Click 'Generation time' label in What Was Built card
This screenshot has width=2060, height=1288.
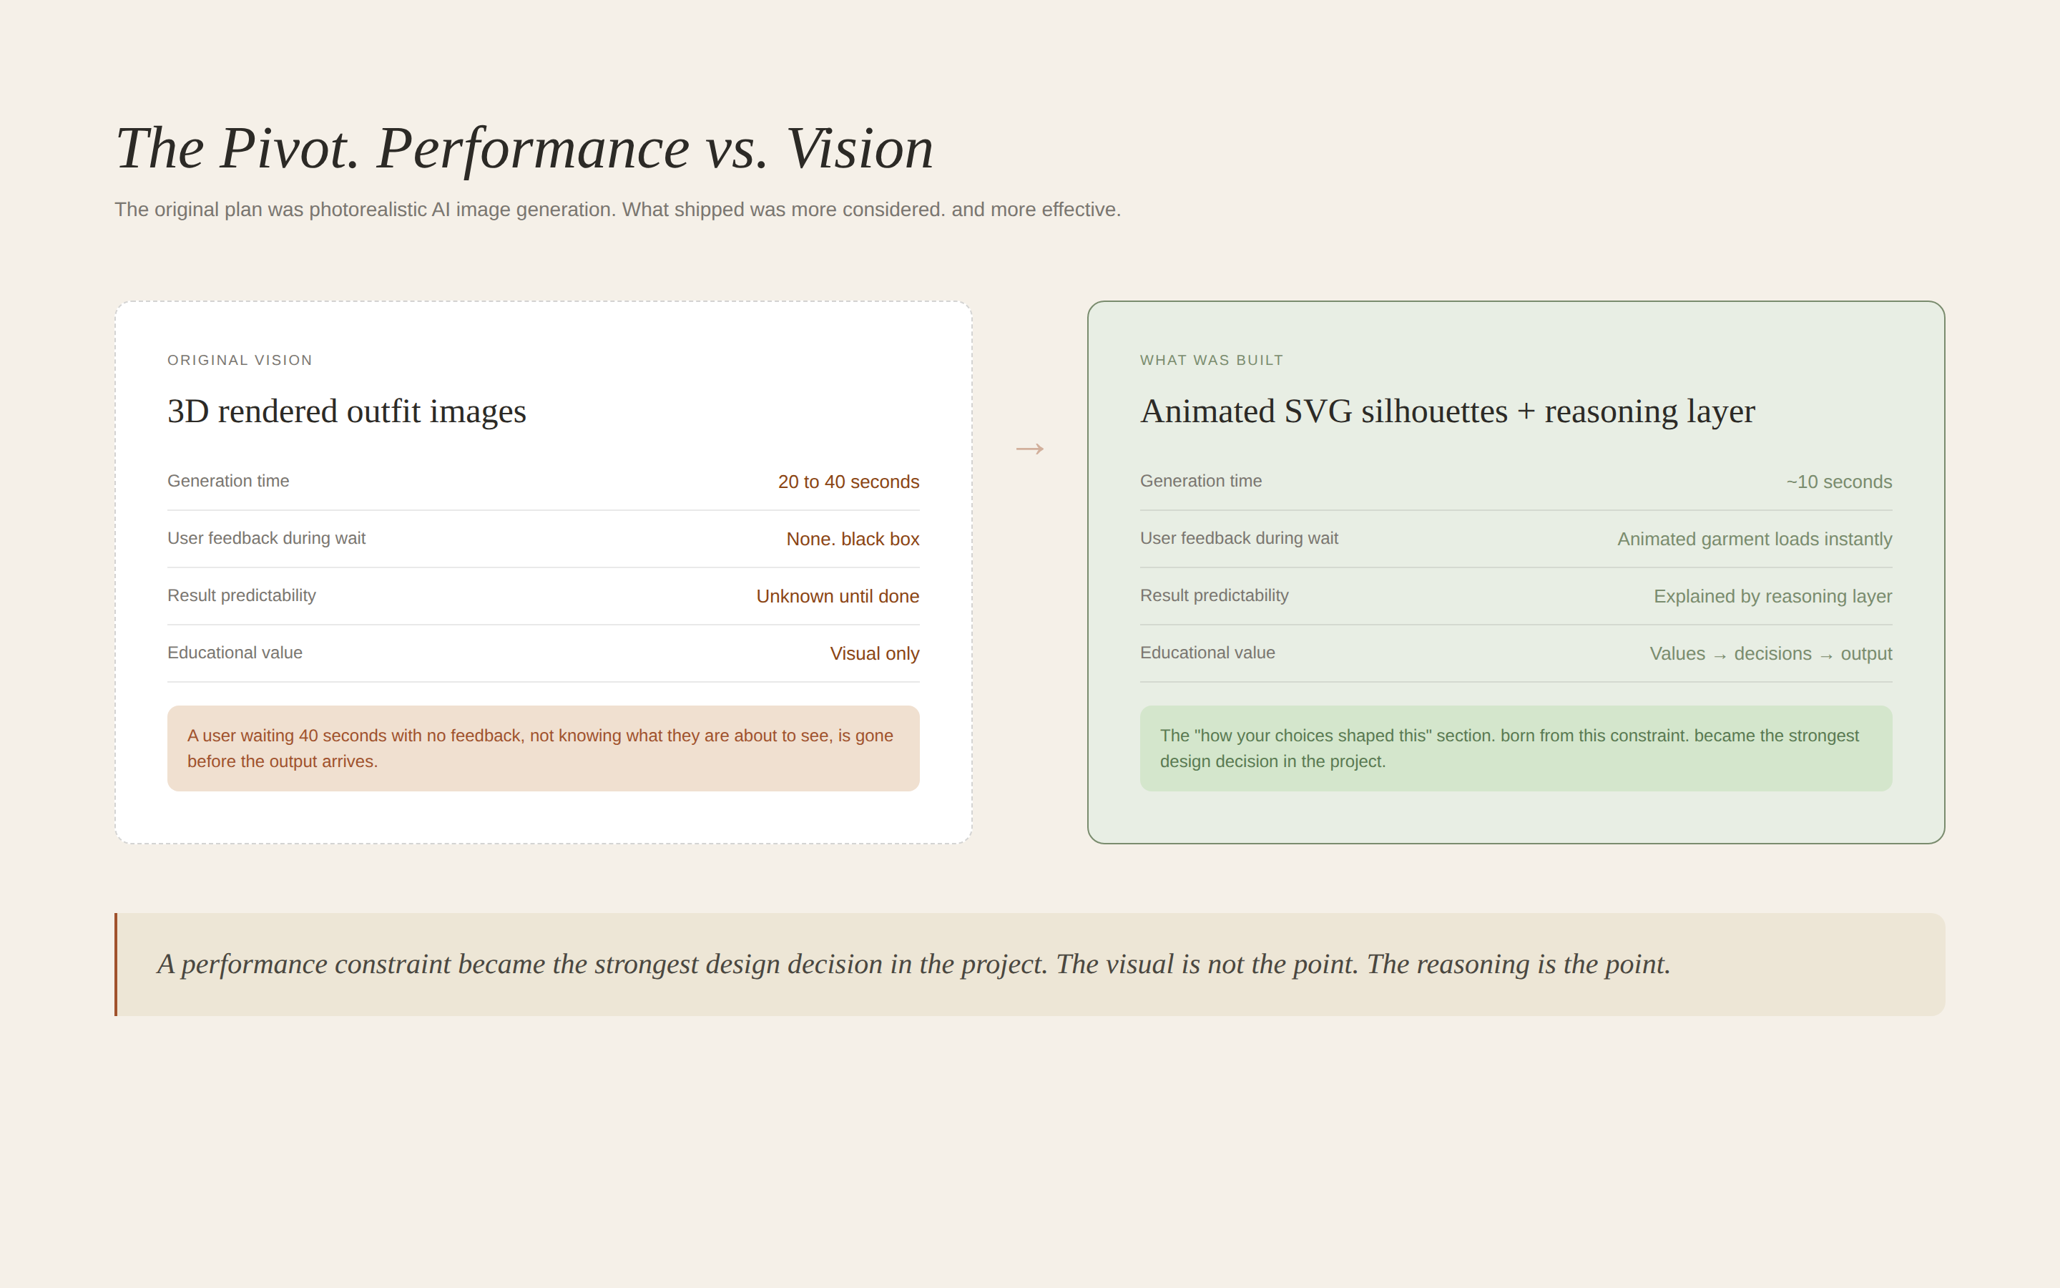point(1201,482)
